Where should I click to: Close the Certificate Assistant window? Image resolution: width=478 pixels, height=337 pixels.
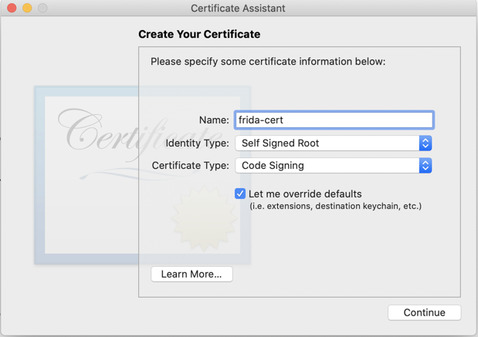pos(12,8)
